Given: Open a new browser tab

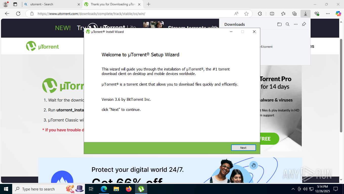Looking at the screenshot, I should 149,4.
